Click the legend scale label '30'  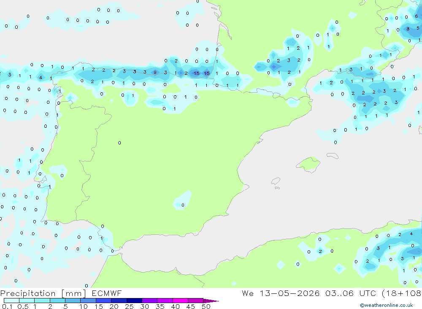[144, 306]
